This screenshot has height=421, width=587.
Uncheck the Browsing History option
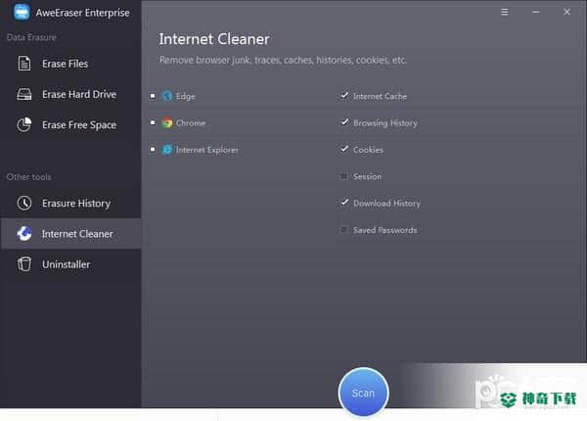pos(343,122)
